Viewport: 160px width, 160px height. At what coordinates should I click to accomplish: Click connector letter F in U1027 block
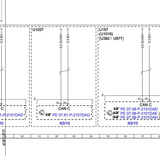point(35,99)
